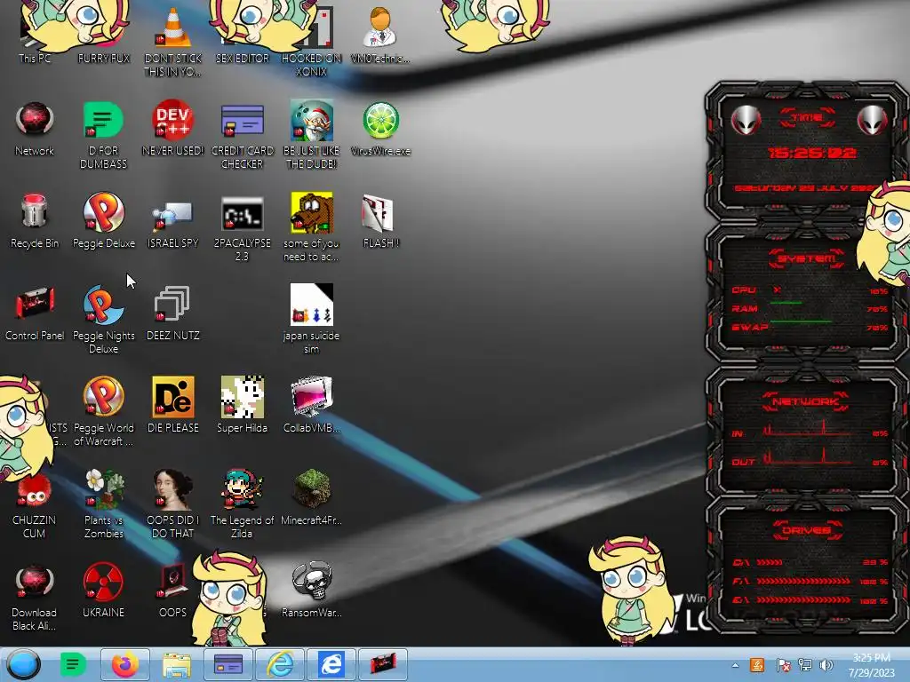Open the credit card app in taskbar
The width and height of the screenshot is (910, 682).
coord(228,664)
